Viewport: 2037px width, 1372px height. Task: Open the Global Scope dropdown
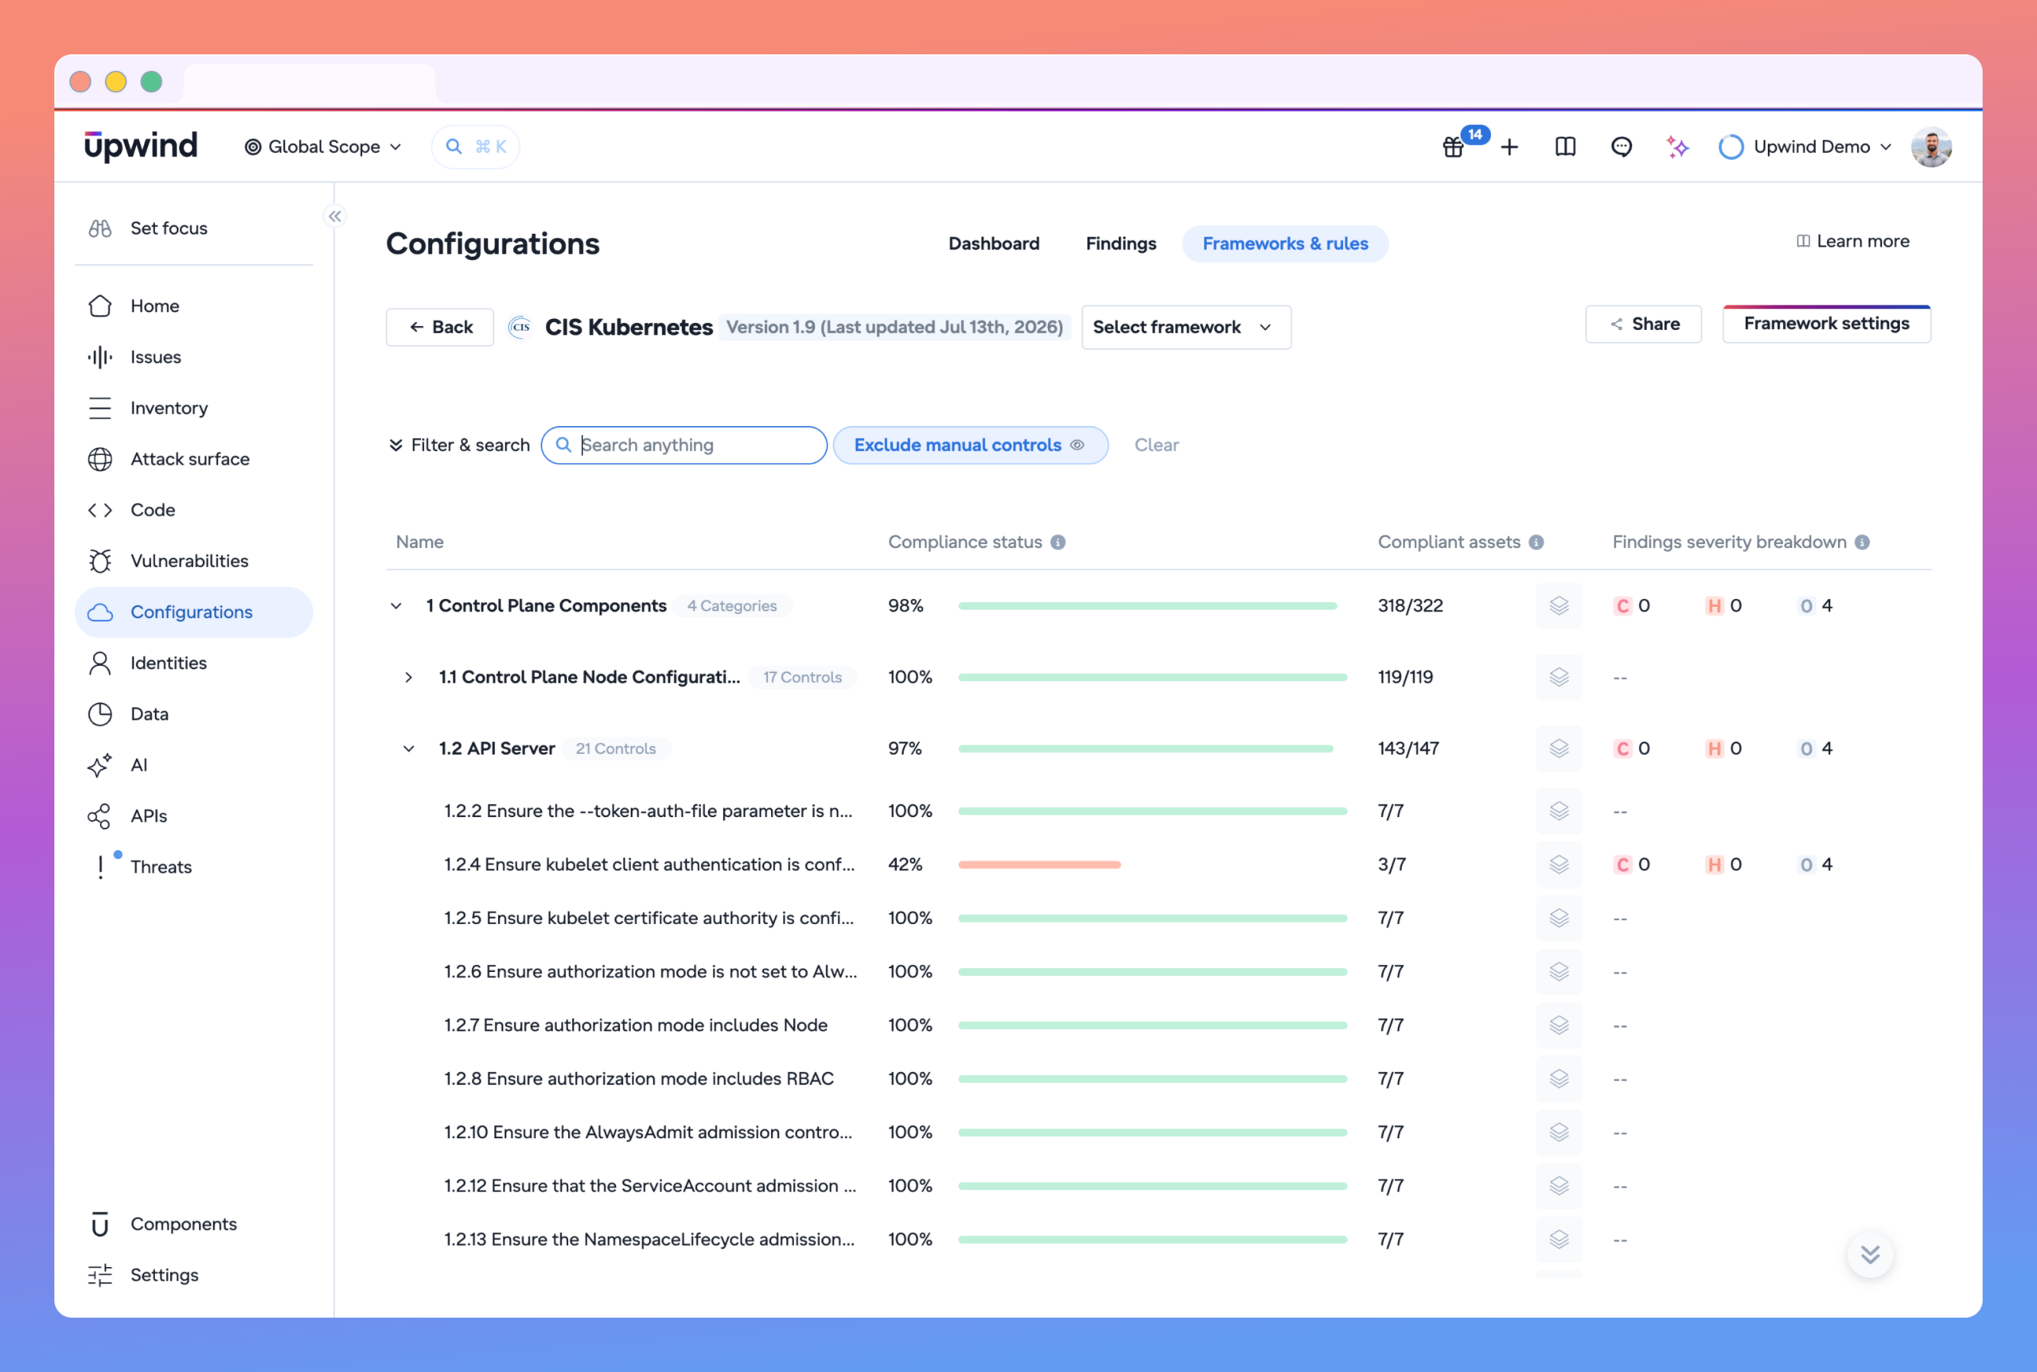coord(322,147)
